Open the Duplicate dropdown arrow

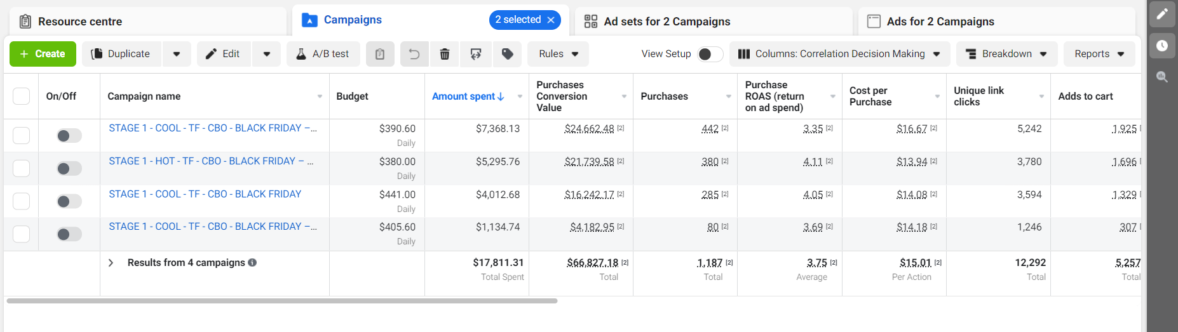pos(177,54)
